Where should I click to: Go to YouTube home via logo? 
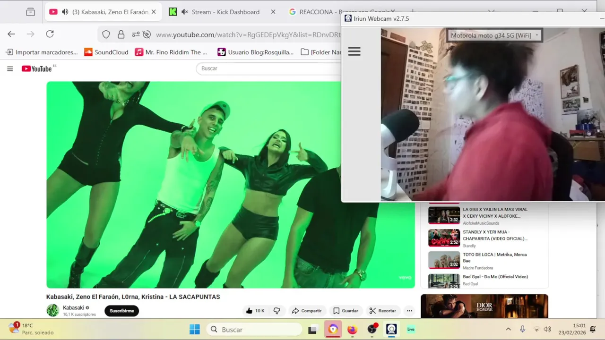click(37, 69)
